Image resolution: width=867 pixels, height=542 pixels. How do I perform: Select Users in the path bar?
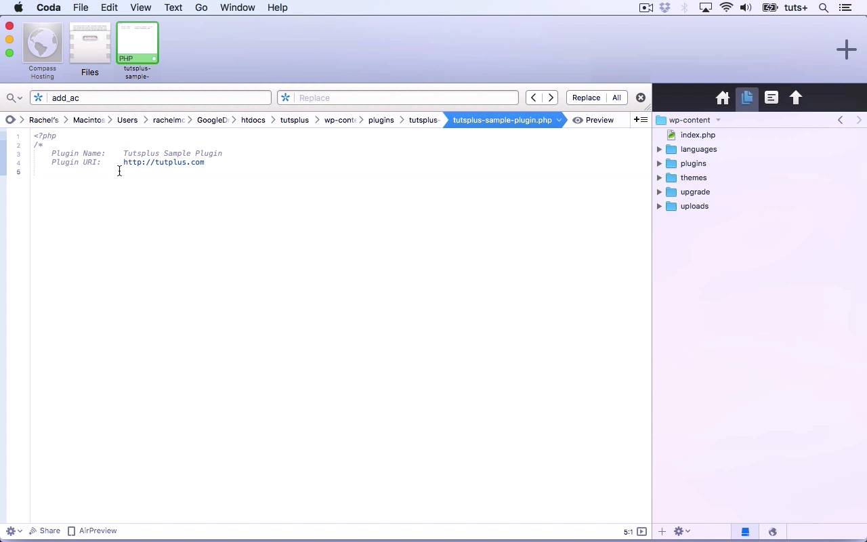tap(127, 120)
